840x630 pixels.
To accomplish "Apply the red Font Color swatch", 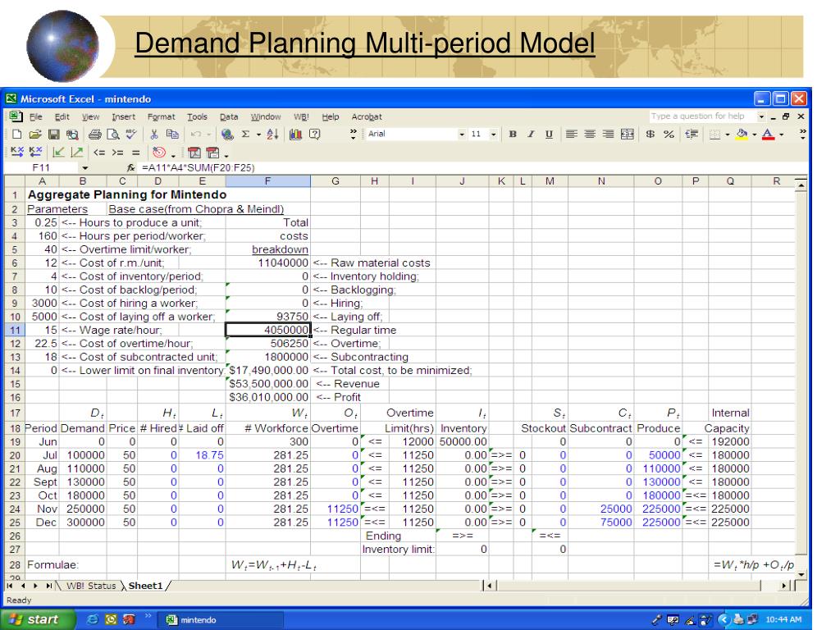I will [x=768, y=135].
